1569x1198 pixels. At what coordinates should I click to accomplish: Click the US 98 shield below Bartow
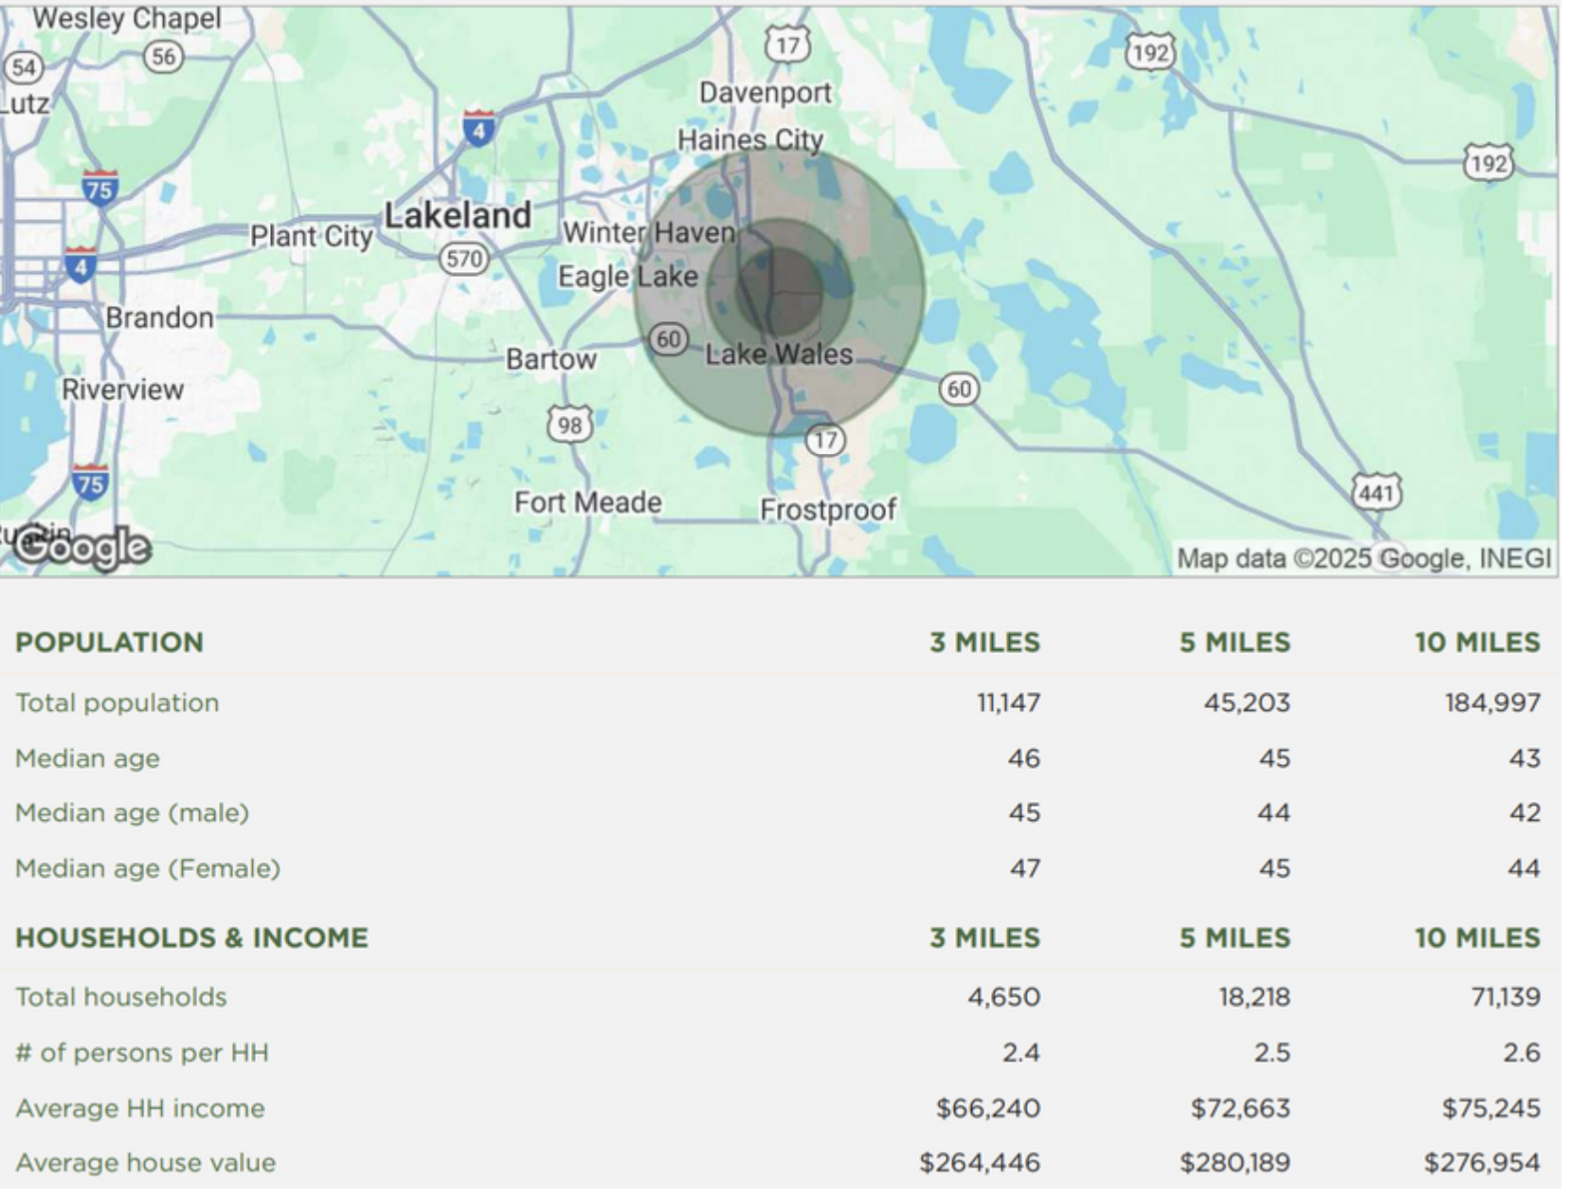tap(569, 425)
